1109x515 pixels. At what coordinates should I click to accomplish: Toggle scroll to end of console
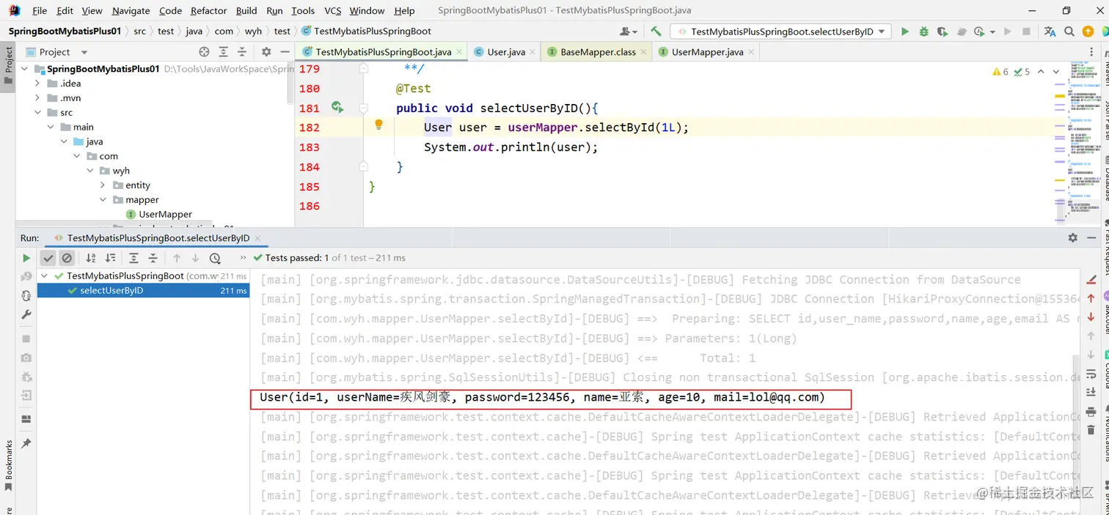pyautogui.click(x=1091, y=392)
